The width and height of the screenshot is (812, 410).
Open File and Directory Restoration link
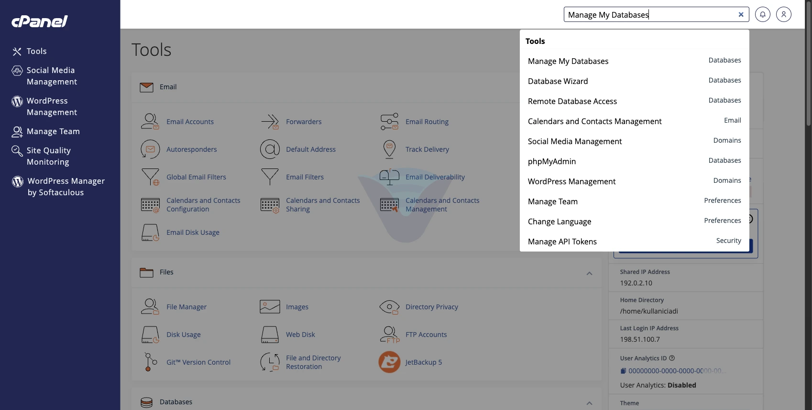tap(313, 362)
